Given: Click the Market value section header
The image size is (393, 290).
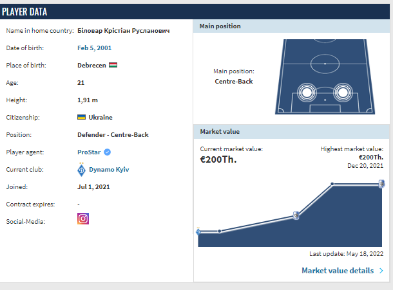Looking at the screenshot, I should coord(220,131).
